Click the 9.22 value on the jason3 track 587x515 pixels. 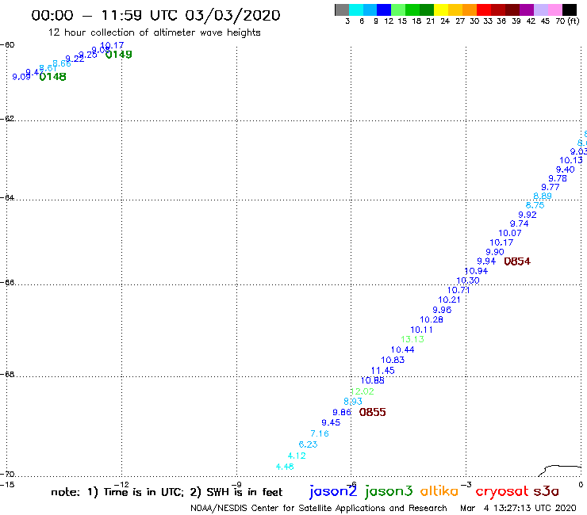click(75, 59)
